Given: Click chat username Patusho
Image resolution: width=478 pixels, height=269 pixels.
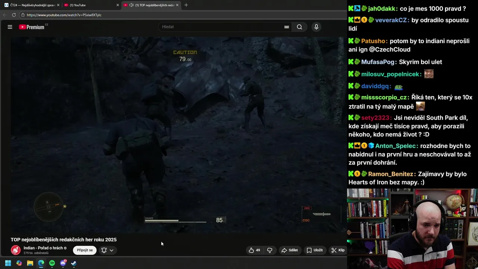Looking at the screenshot, I should click(373, 41).
